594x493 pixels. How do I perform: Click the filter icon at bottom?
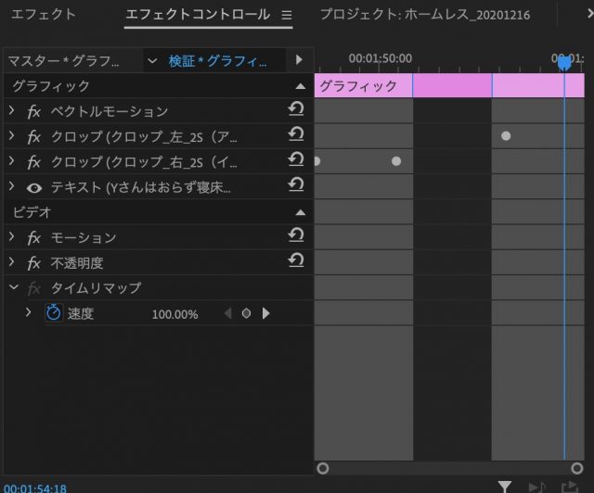504,486
